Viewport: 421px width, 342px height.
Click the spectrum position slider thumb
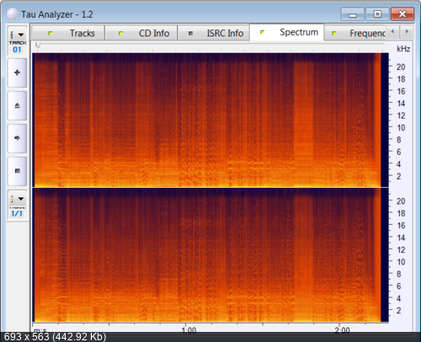coord(38,45)
